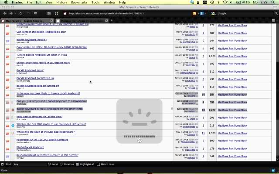Open dropdown arrow next to blue info icon
279x174 pixels.
click(x=205, y=13)
